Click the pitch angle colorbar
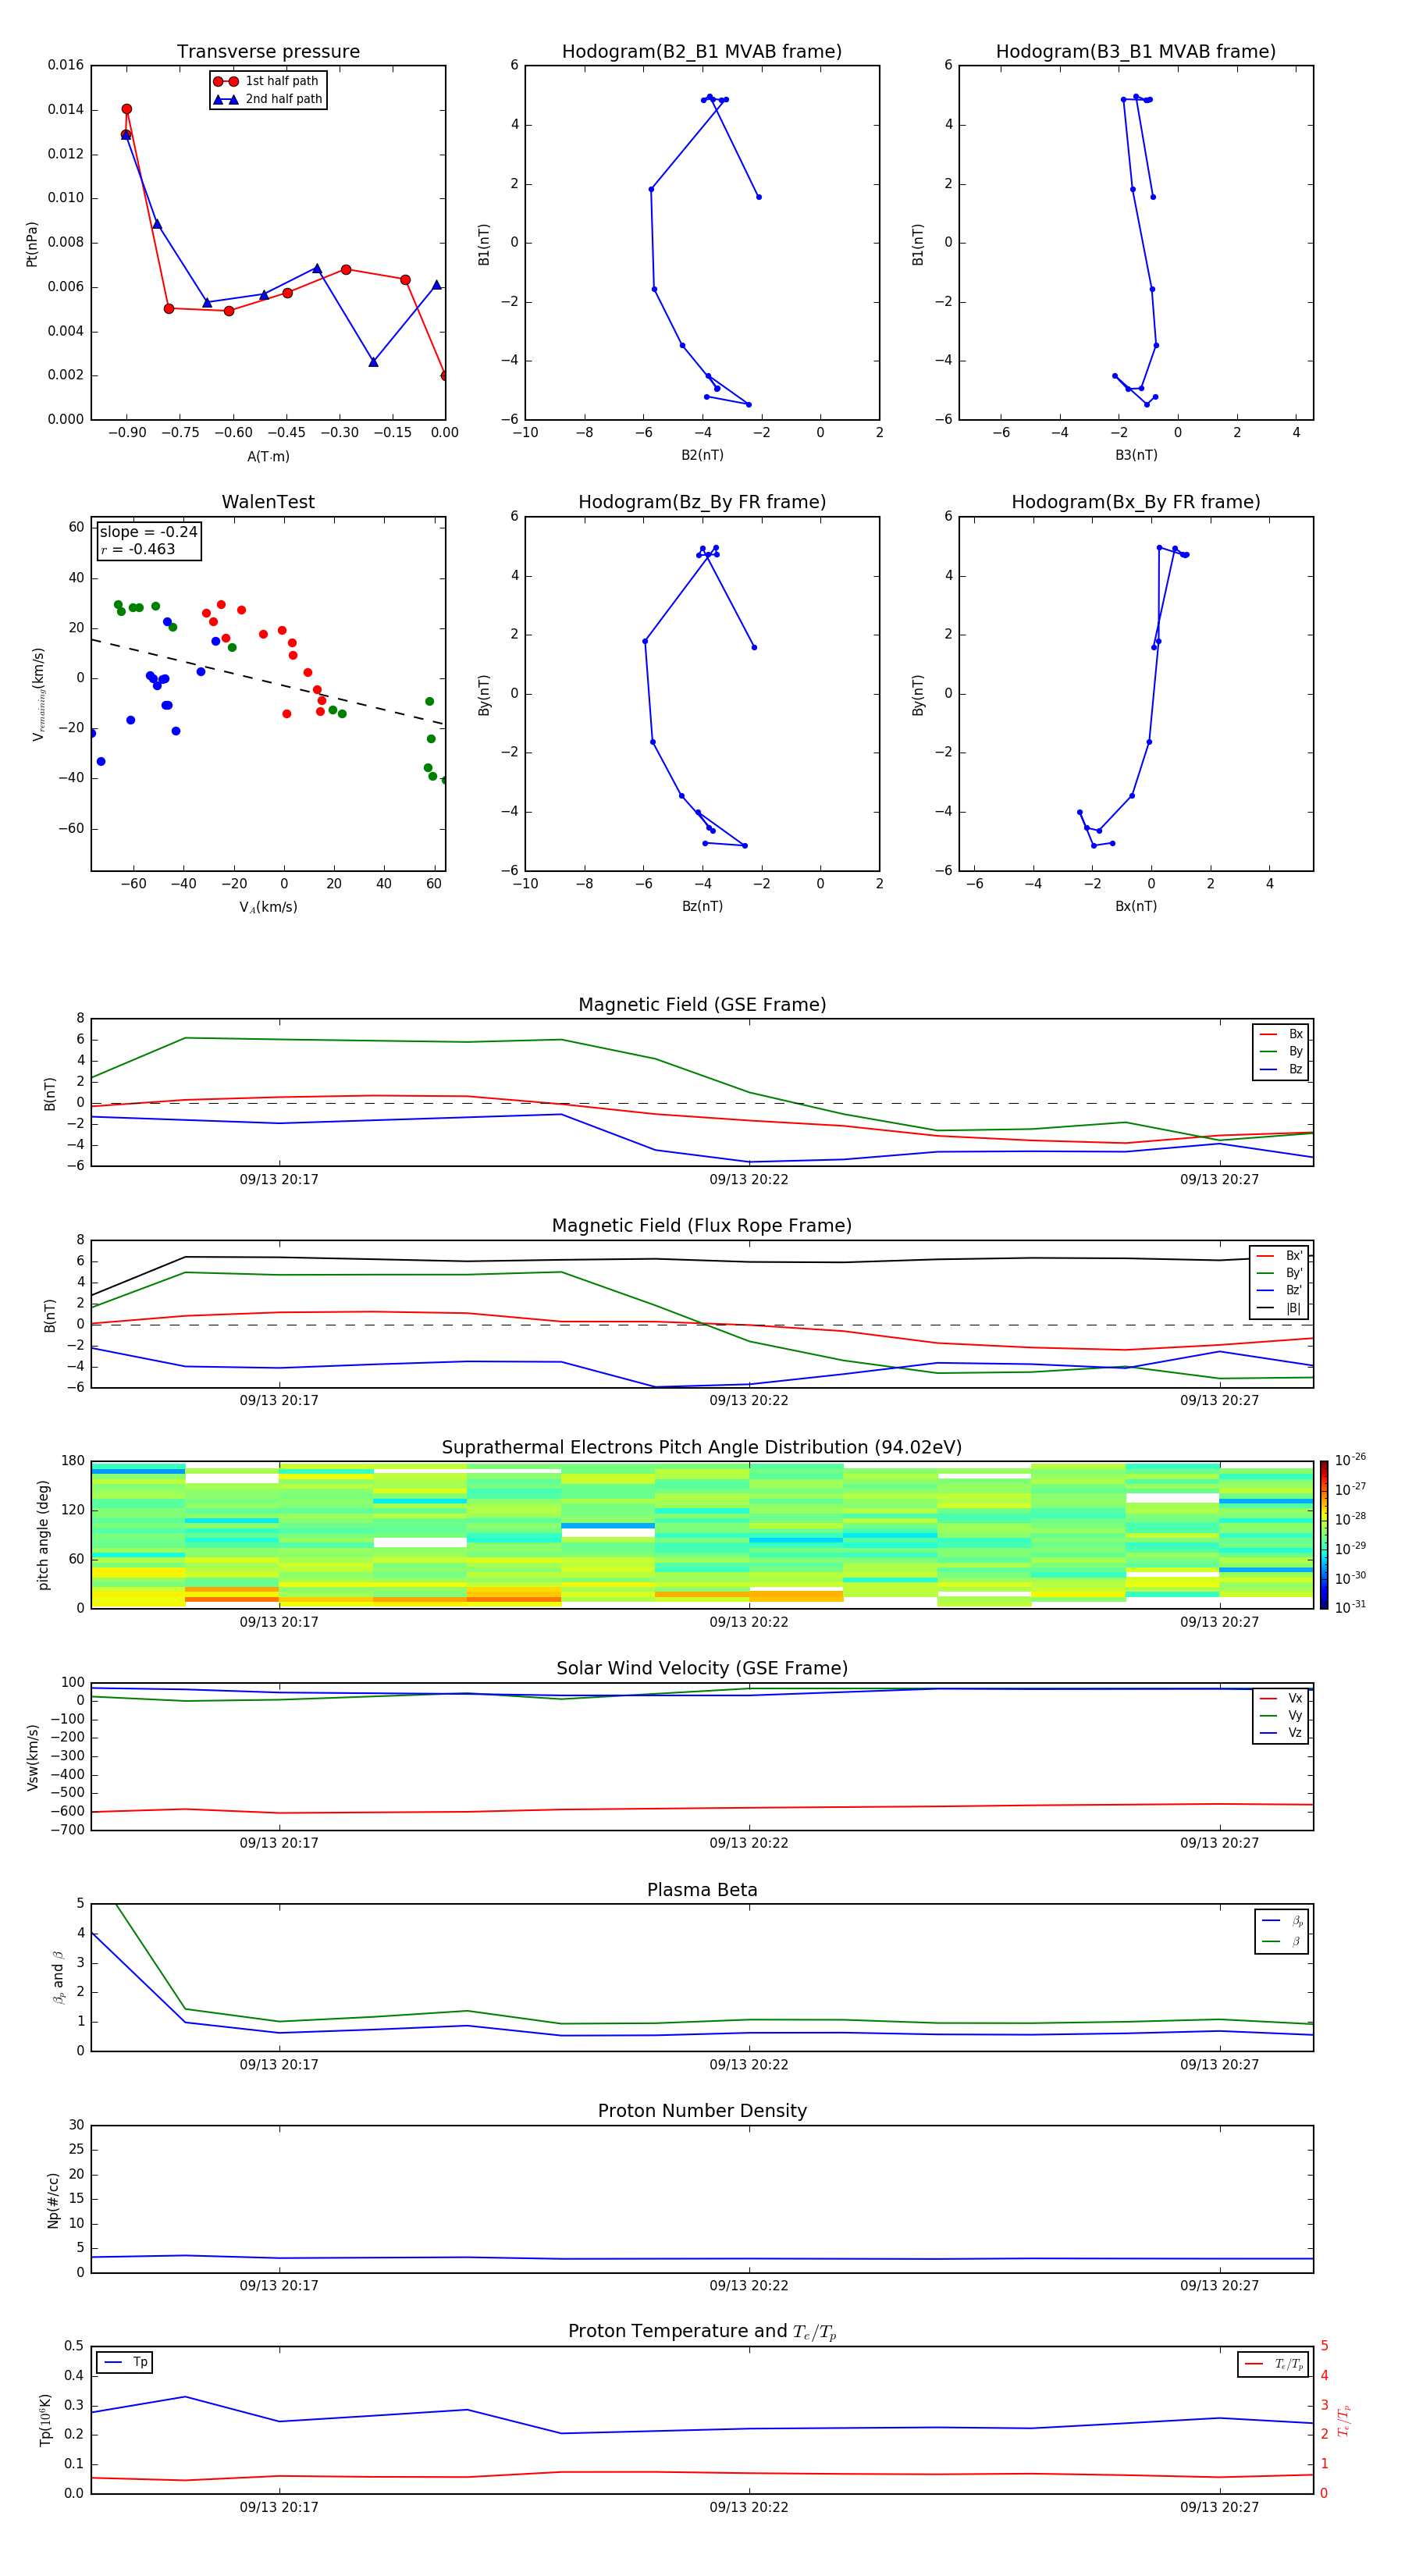This screenshot has width=1405, height=2576. (1324, 1535)
